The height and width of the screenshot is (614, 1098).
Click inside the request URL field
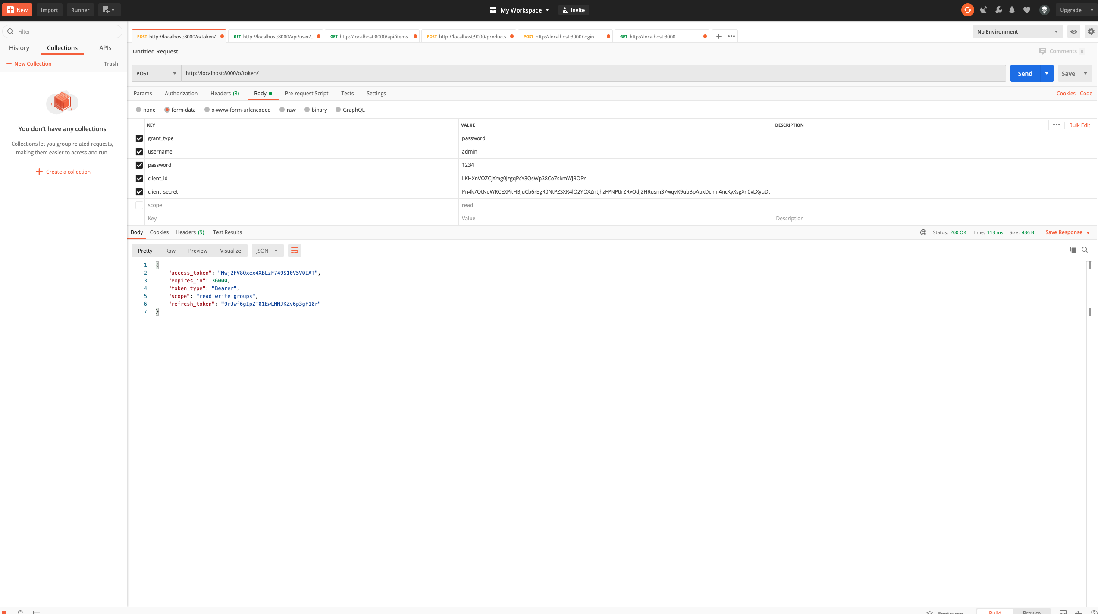click(x=388, y=73)
